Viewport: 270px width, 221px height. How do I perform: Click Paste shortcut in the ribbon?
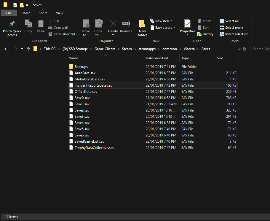[62, 34]
